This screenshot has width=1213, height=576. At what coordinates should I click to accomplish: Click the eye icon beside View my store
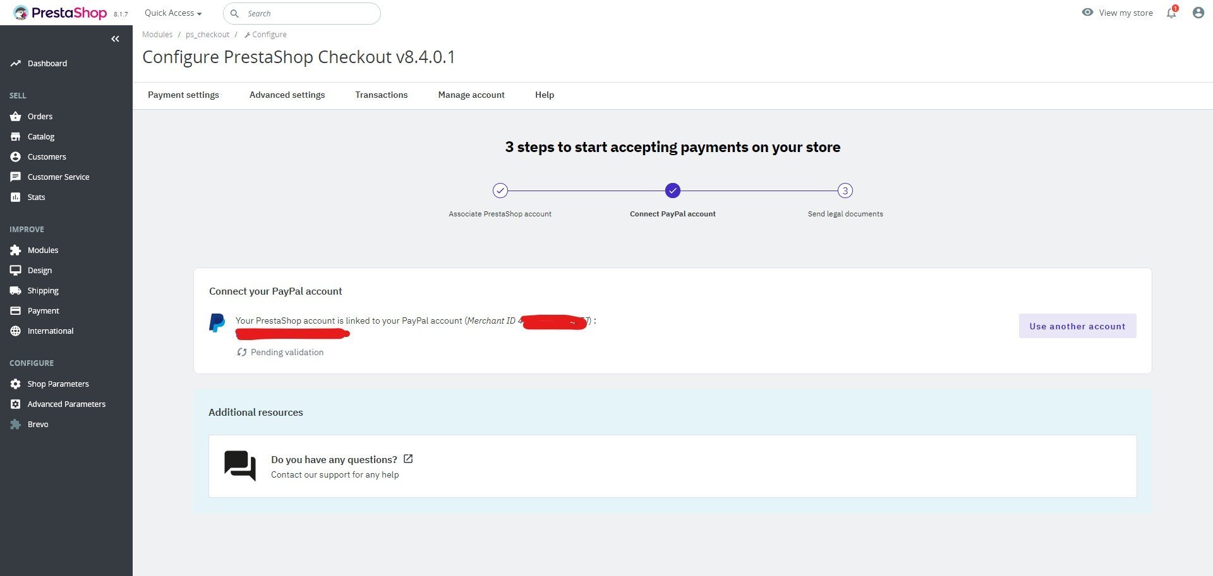[1087, 12]
